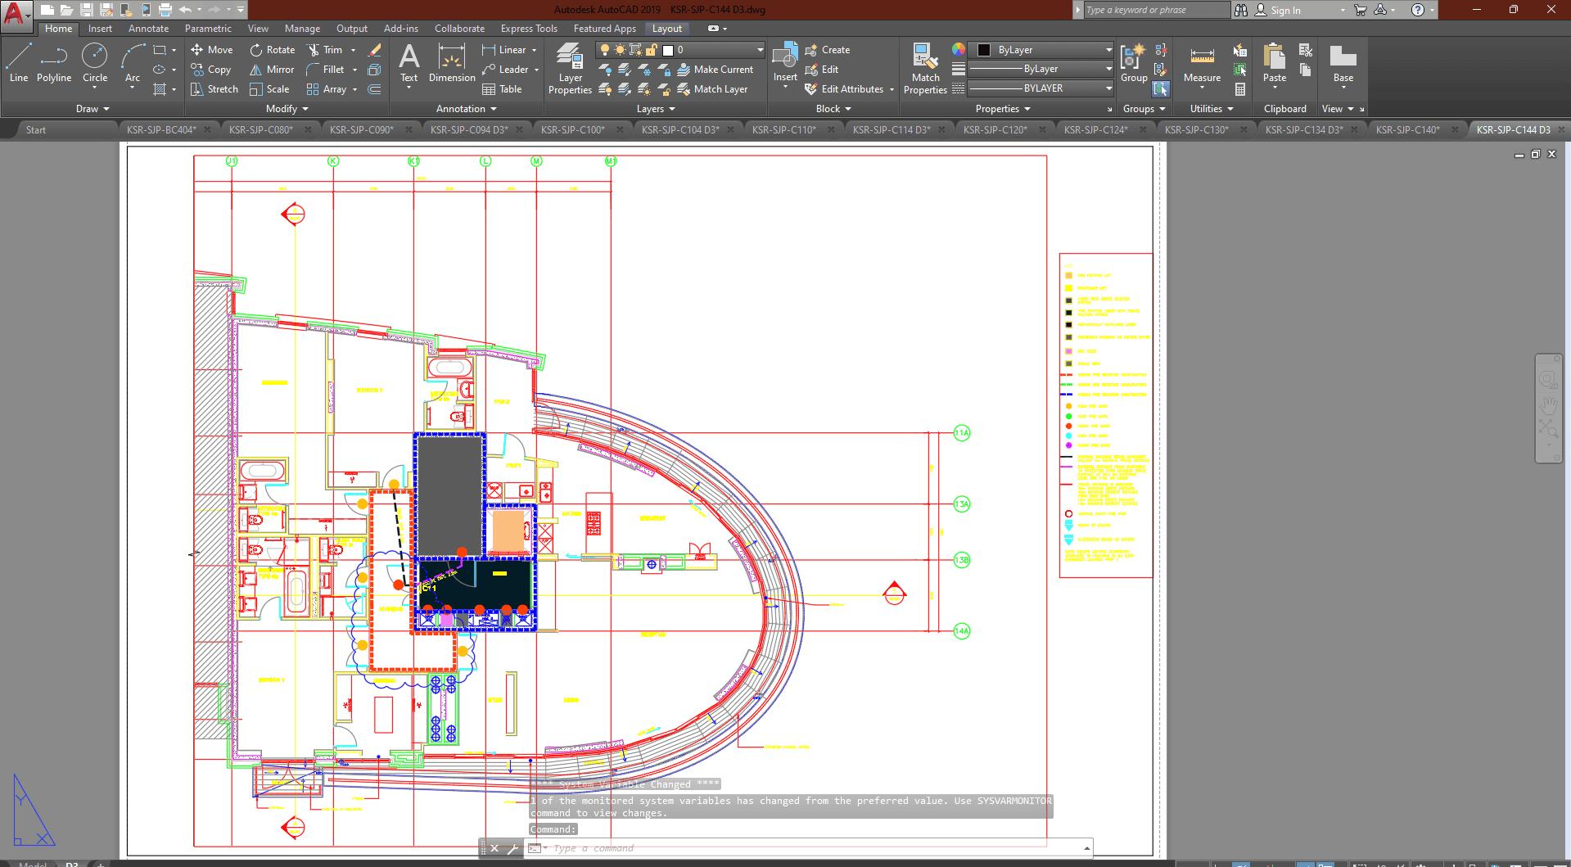This screenshot has height=867, width=1571.
Task: Switch to the Annotate ribbon tab
Action: 148,29
